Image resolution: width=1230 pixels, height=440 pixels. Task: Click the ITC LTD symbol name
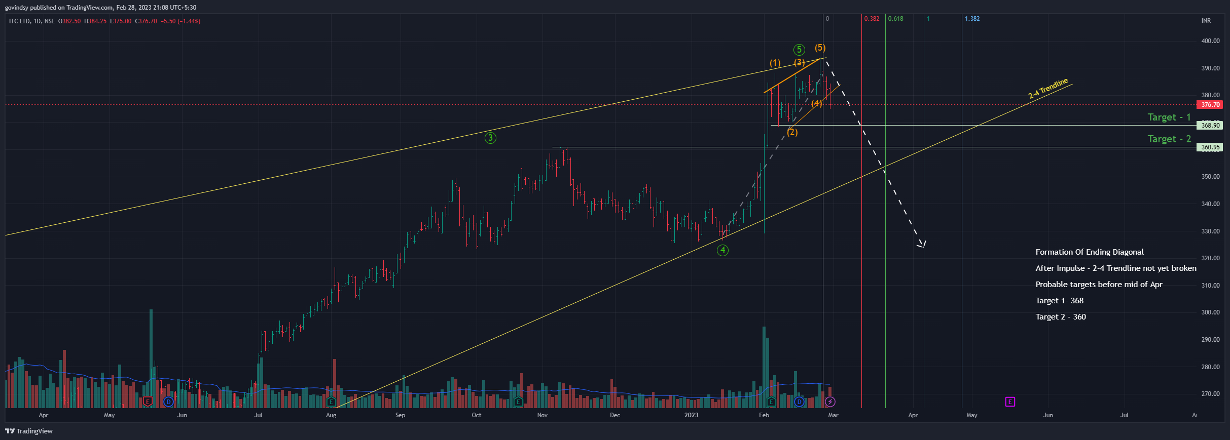click(x=20, y=21)
